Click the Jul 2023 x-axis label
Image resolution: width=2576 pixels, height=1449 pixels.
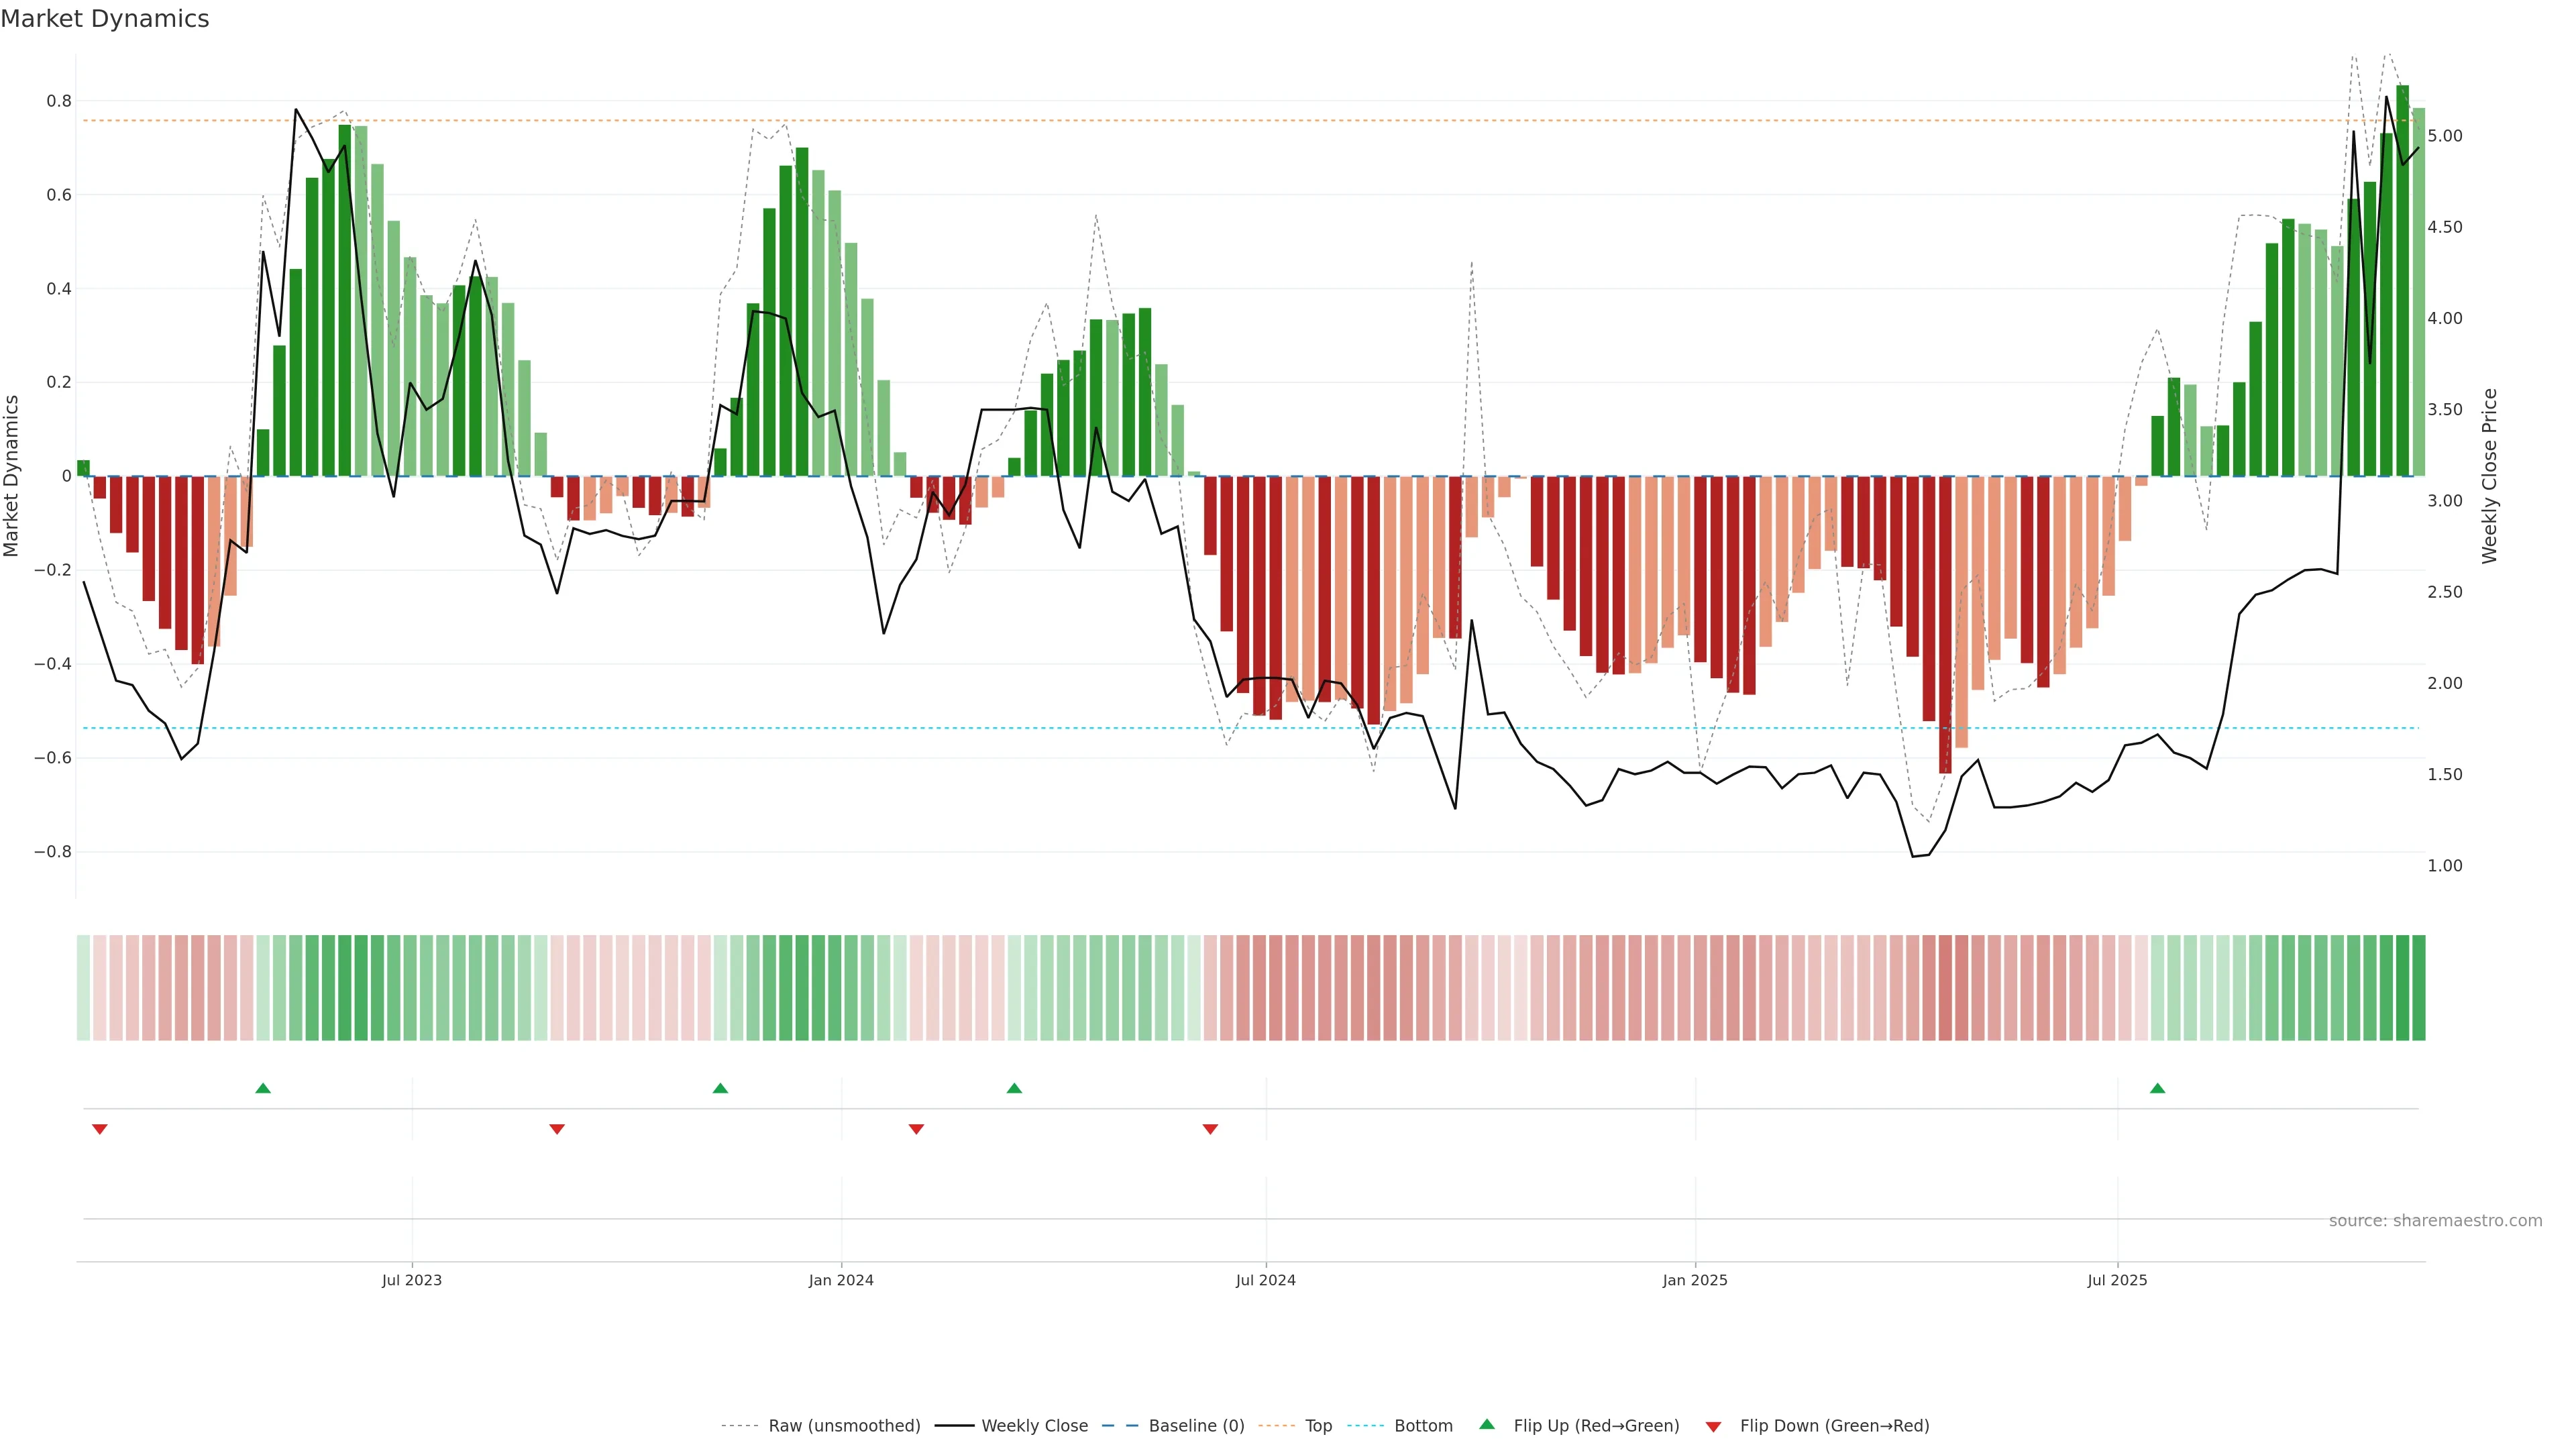coord(411,1280)
